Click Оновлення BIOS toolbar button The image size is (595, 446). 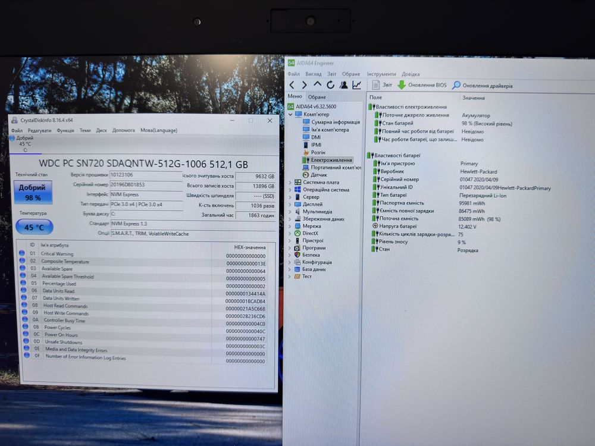[x=422, y=85]
